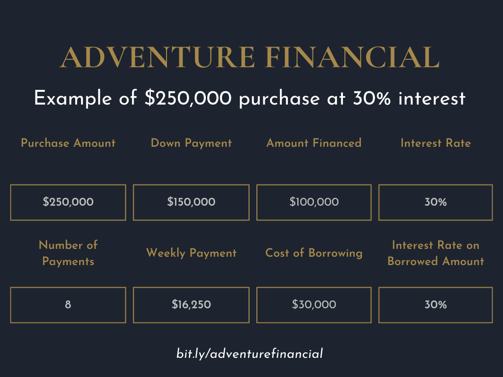Click the word FINANCIAL in the heading
Viewport: 503px width, 377px height.
coord(352,57)
